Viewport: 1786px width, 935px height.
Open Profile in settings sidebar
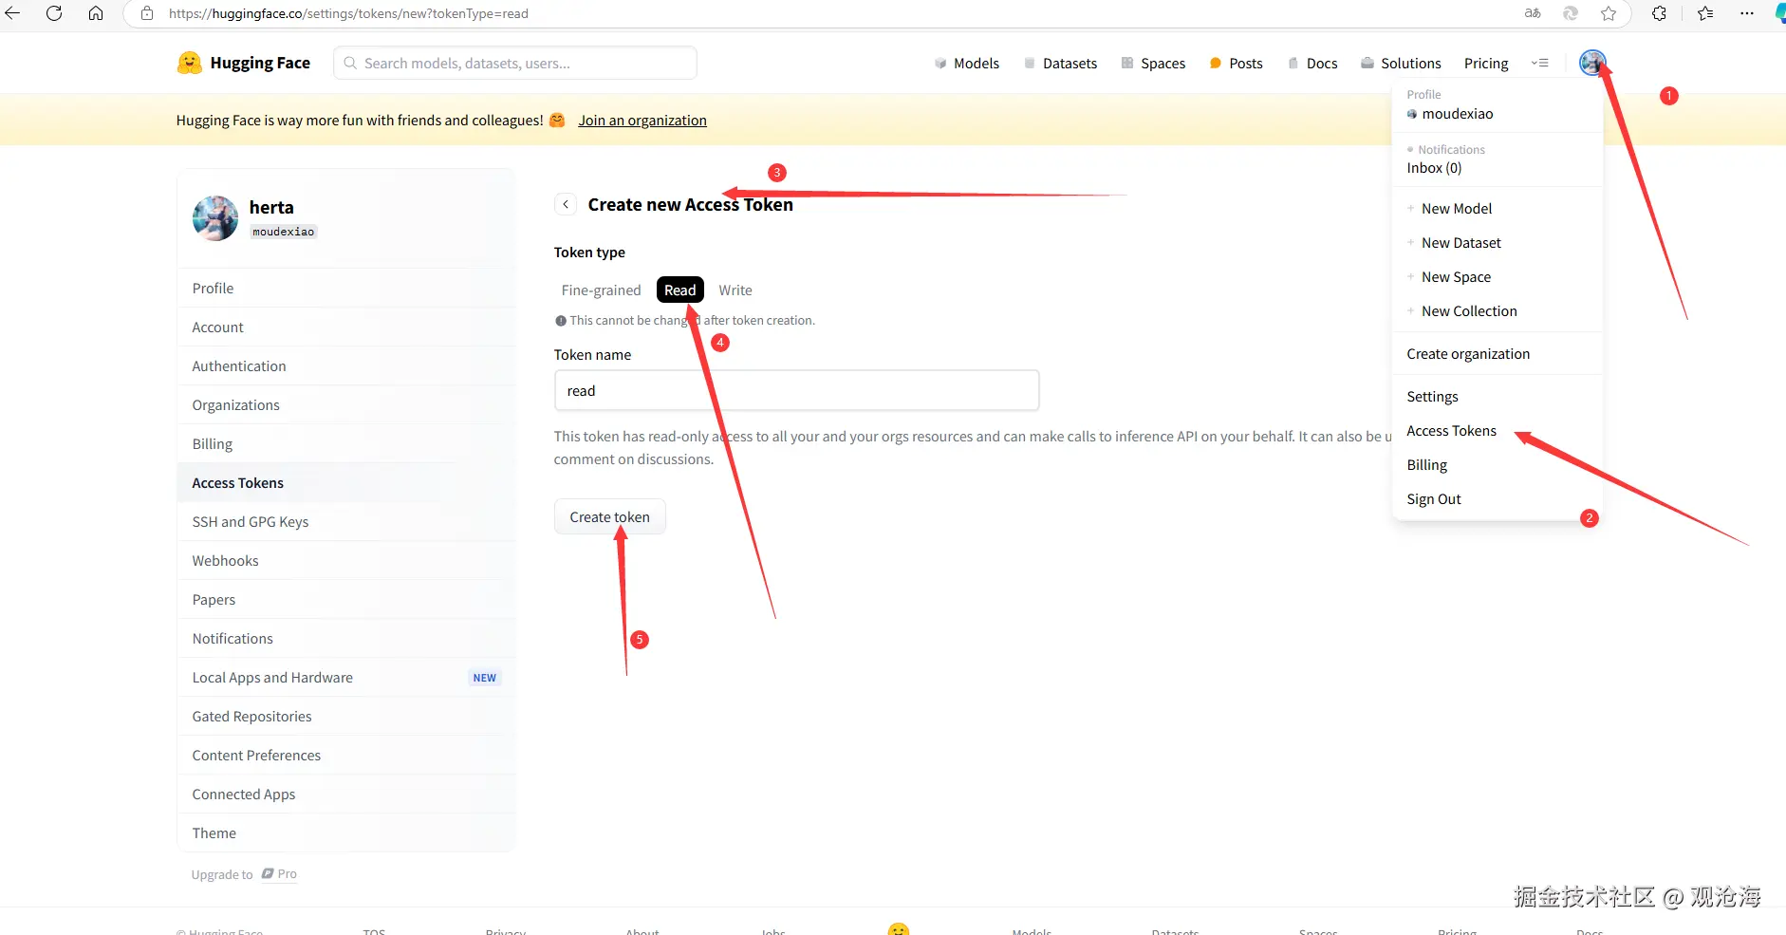[346, 289]
